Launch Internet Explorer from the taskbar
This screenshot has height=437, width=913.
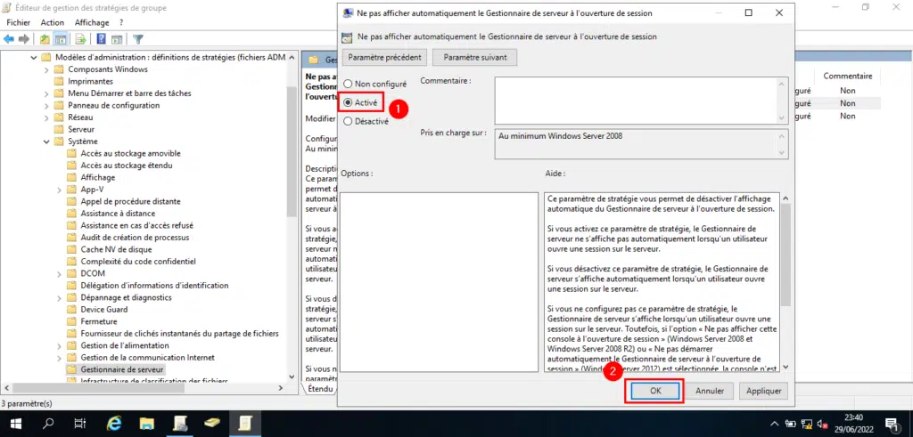tap(115, 424)
